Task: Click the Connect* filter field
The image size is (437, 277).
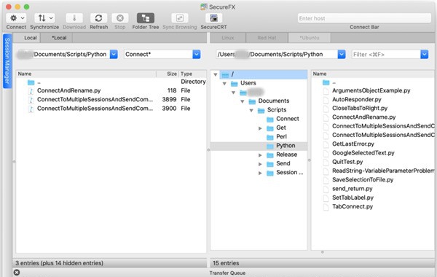Action: (158, 54)
